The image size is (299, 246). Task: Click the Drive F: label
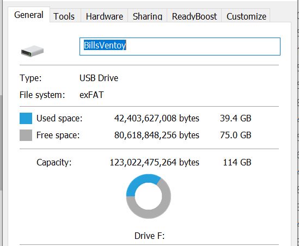[149, 236]
